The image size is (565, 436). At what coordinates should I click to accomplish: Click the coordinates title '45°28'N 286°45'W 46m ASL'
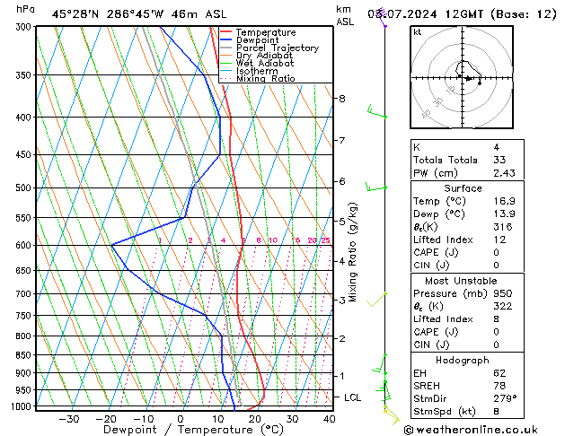point(139,14)
